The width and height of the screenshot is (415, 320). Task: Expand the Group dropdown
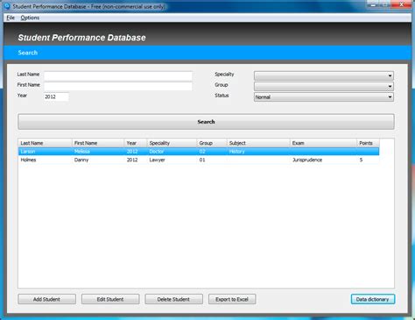point(324,86)
